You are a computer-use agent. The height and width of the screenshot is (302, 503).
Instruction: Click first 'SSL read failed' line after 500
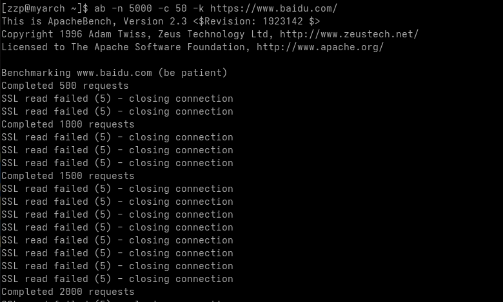[117, 99]
